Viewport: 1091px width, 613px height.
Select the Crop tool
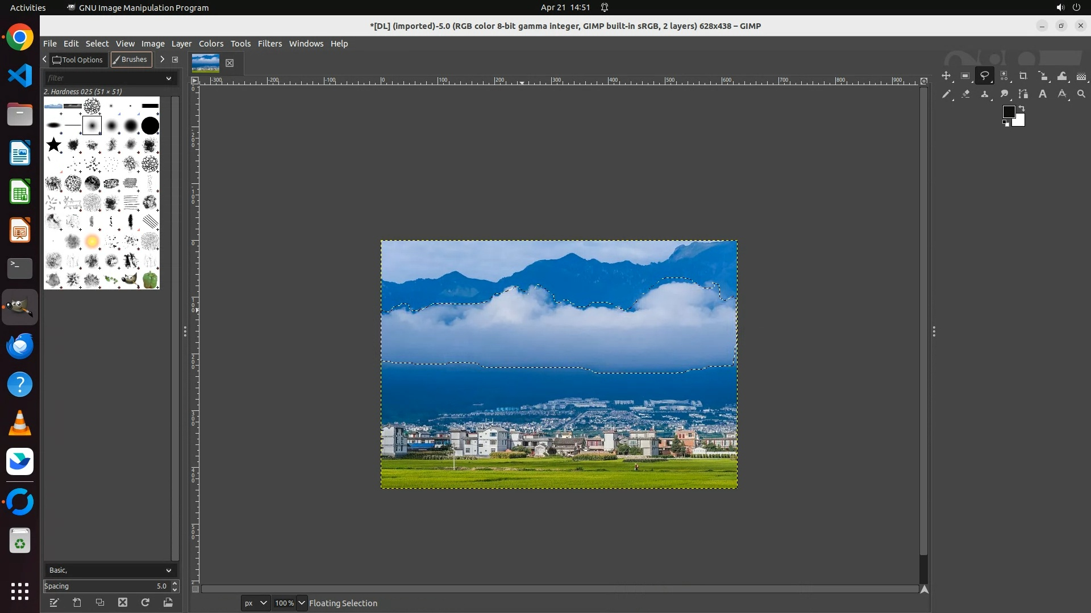(x=1023, y=76)
